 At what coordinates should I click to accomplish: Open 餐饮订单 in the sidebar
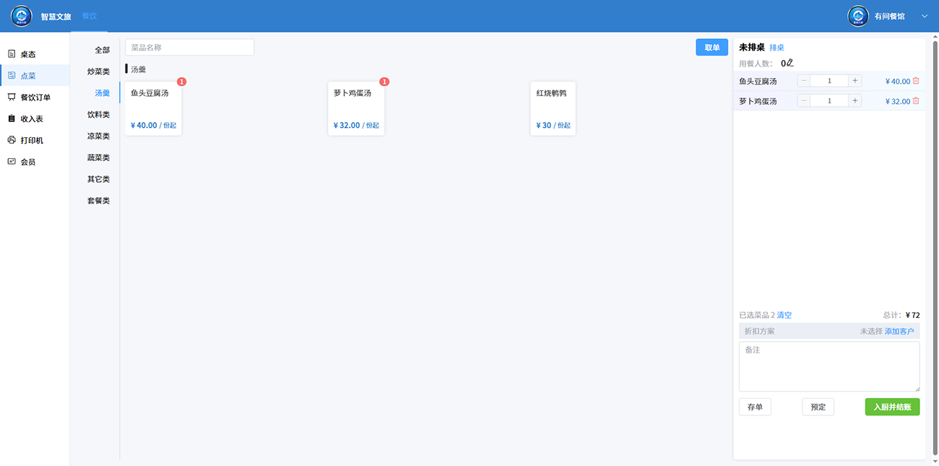pos(35,98)
